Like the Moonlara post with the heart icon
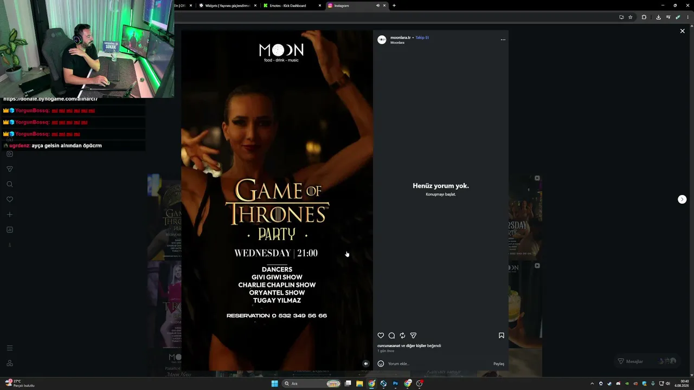Viewport: 694px width, 390px height. [381, 336]
